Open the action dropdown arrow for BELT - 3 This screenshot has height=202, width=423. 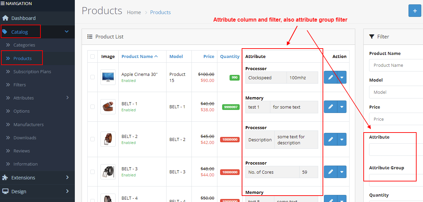pos(342,172)
